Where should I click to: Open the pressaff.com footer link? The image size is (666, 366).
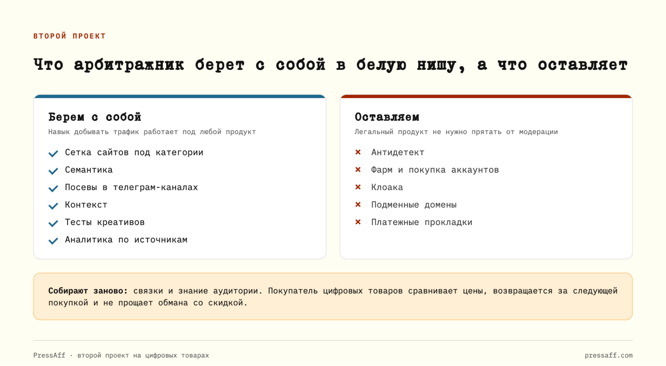(608, 355)
